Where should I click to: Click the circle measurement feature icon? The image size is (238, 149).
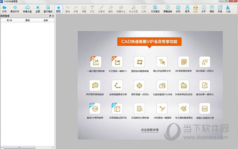tap(140, 85)
